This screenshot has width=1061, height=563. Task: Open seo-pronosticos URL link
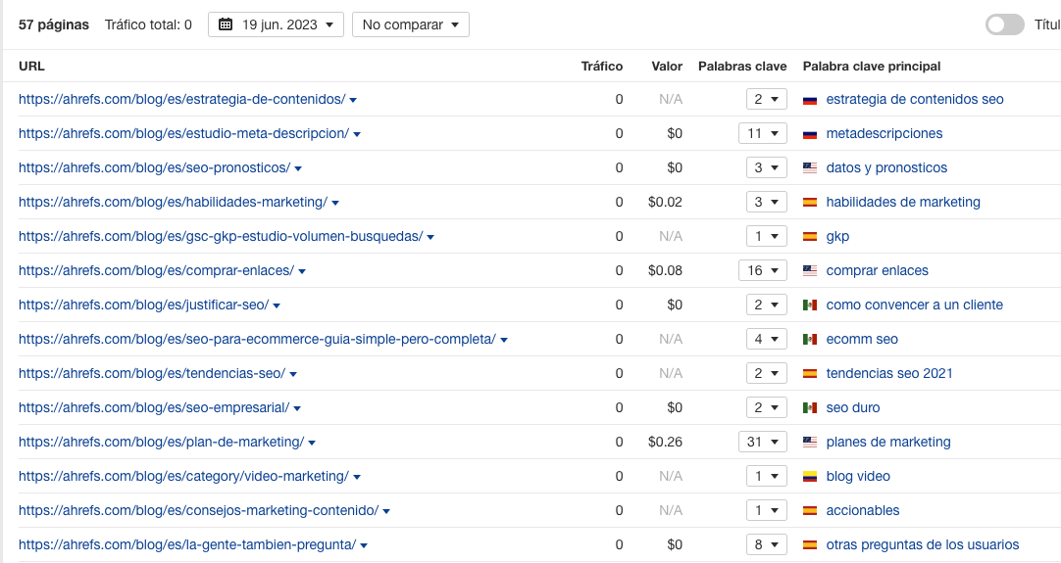point(154,167)
